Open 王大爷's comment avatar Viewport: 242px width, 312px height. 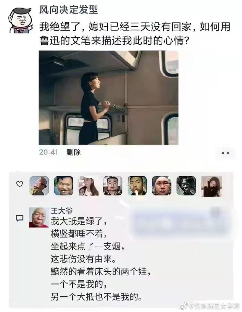39,217
